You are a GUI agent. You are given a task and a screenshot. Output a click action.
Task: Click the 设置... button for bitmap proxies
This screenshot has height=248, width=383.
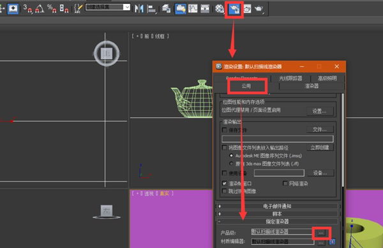point(320,111)
